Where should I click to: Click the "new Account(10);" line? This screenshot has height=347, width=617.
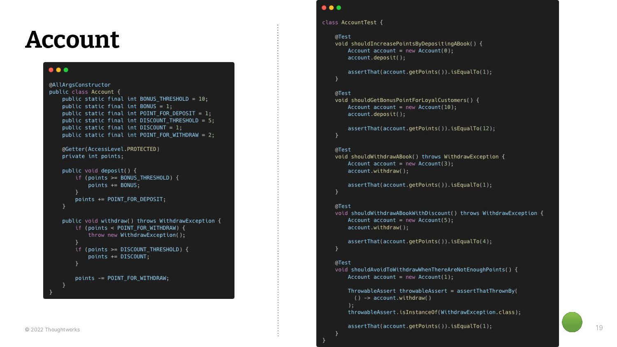point(402,107)
